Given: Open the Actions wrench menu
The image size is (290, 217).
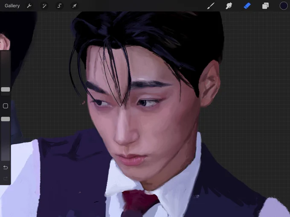Looking at the screenshot, I should (29, 6).
